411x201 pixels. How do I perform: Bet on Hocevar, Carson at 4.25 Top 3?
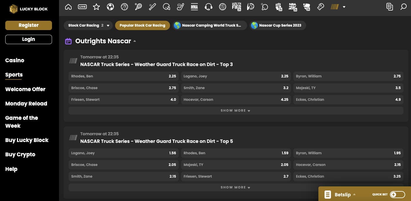click(x=236, y=100)
